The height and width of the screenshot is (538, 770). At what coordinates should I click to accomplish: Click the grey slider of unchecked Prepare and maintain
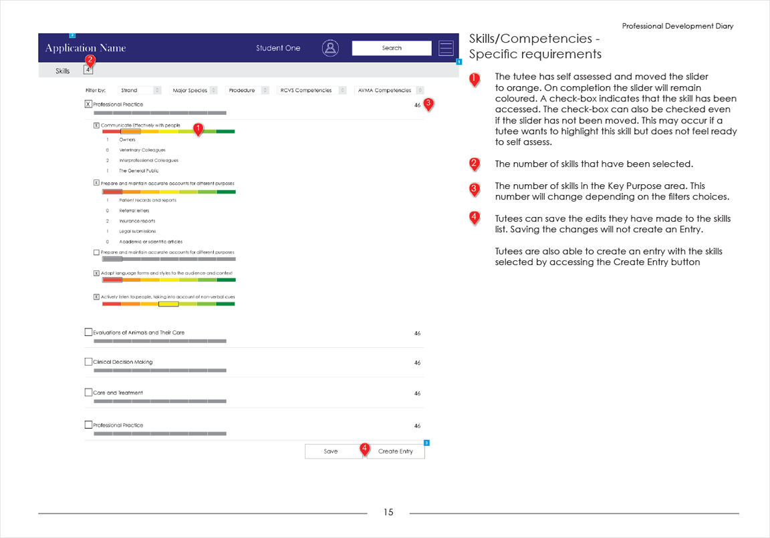click(x=169, y=259)
